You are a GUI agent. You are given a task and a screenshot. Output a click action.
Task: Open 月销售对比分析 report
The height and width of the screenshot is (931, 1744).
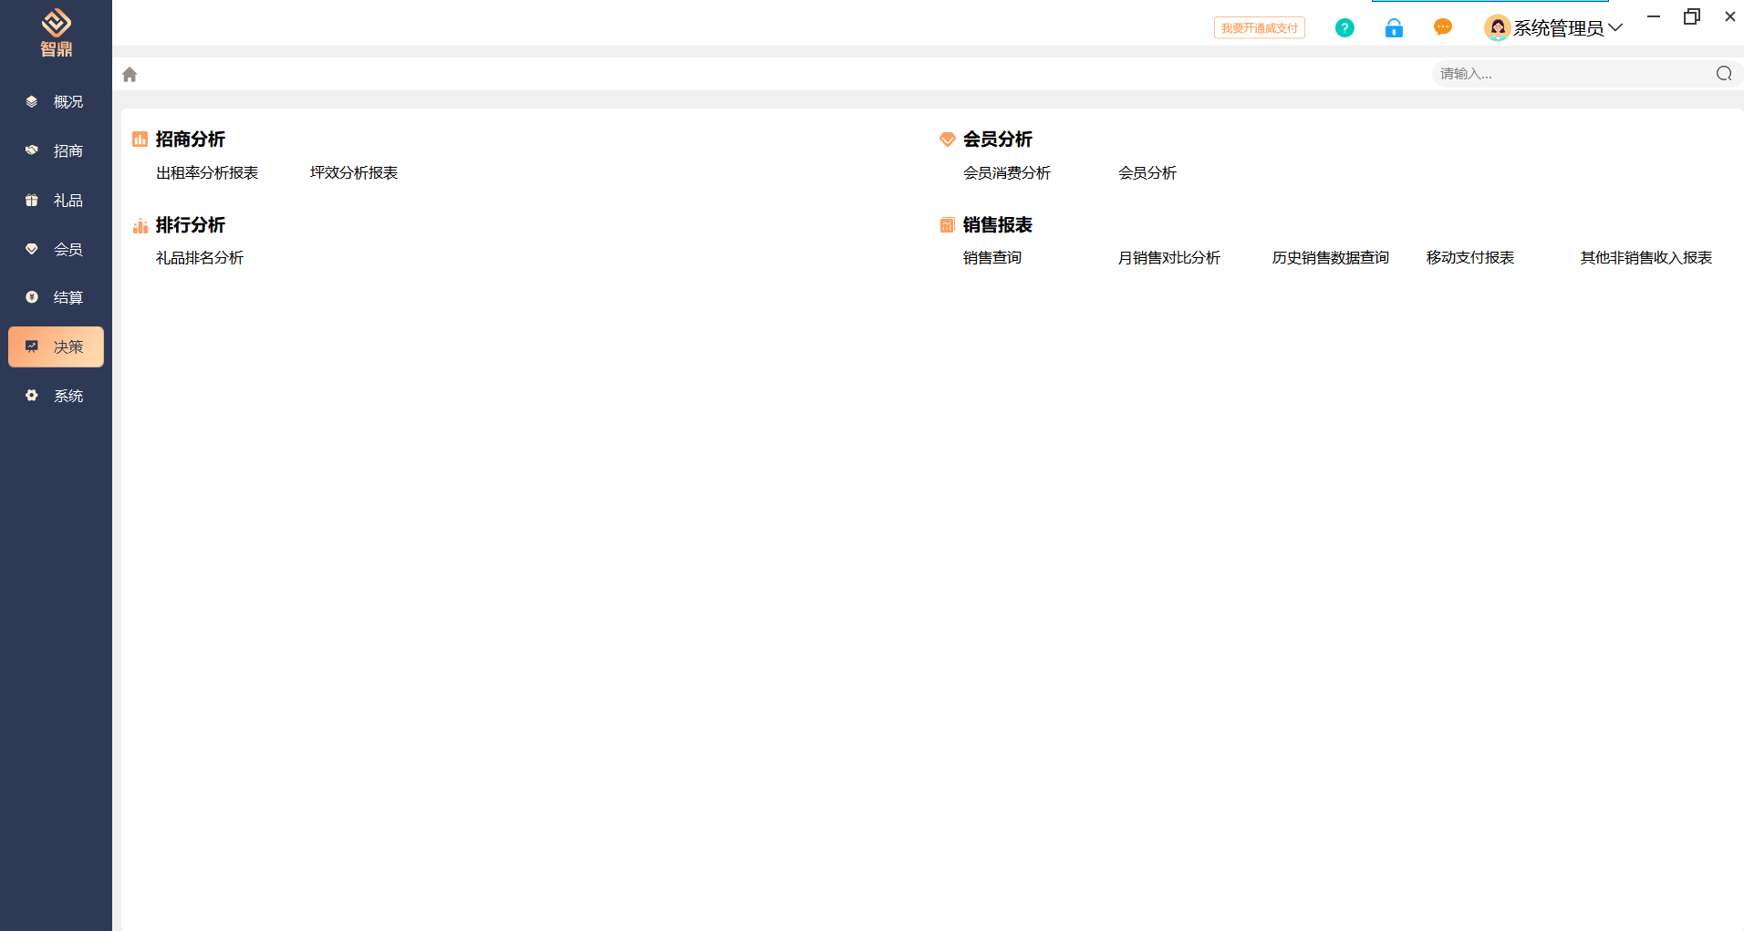click(1168, 258)
